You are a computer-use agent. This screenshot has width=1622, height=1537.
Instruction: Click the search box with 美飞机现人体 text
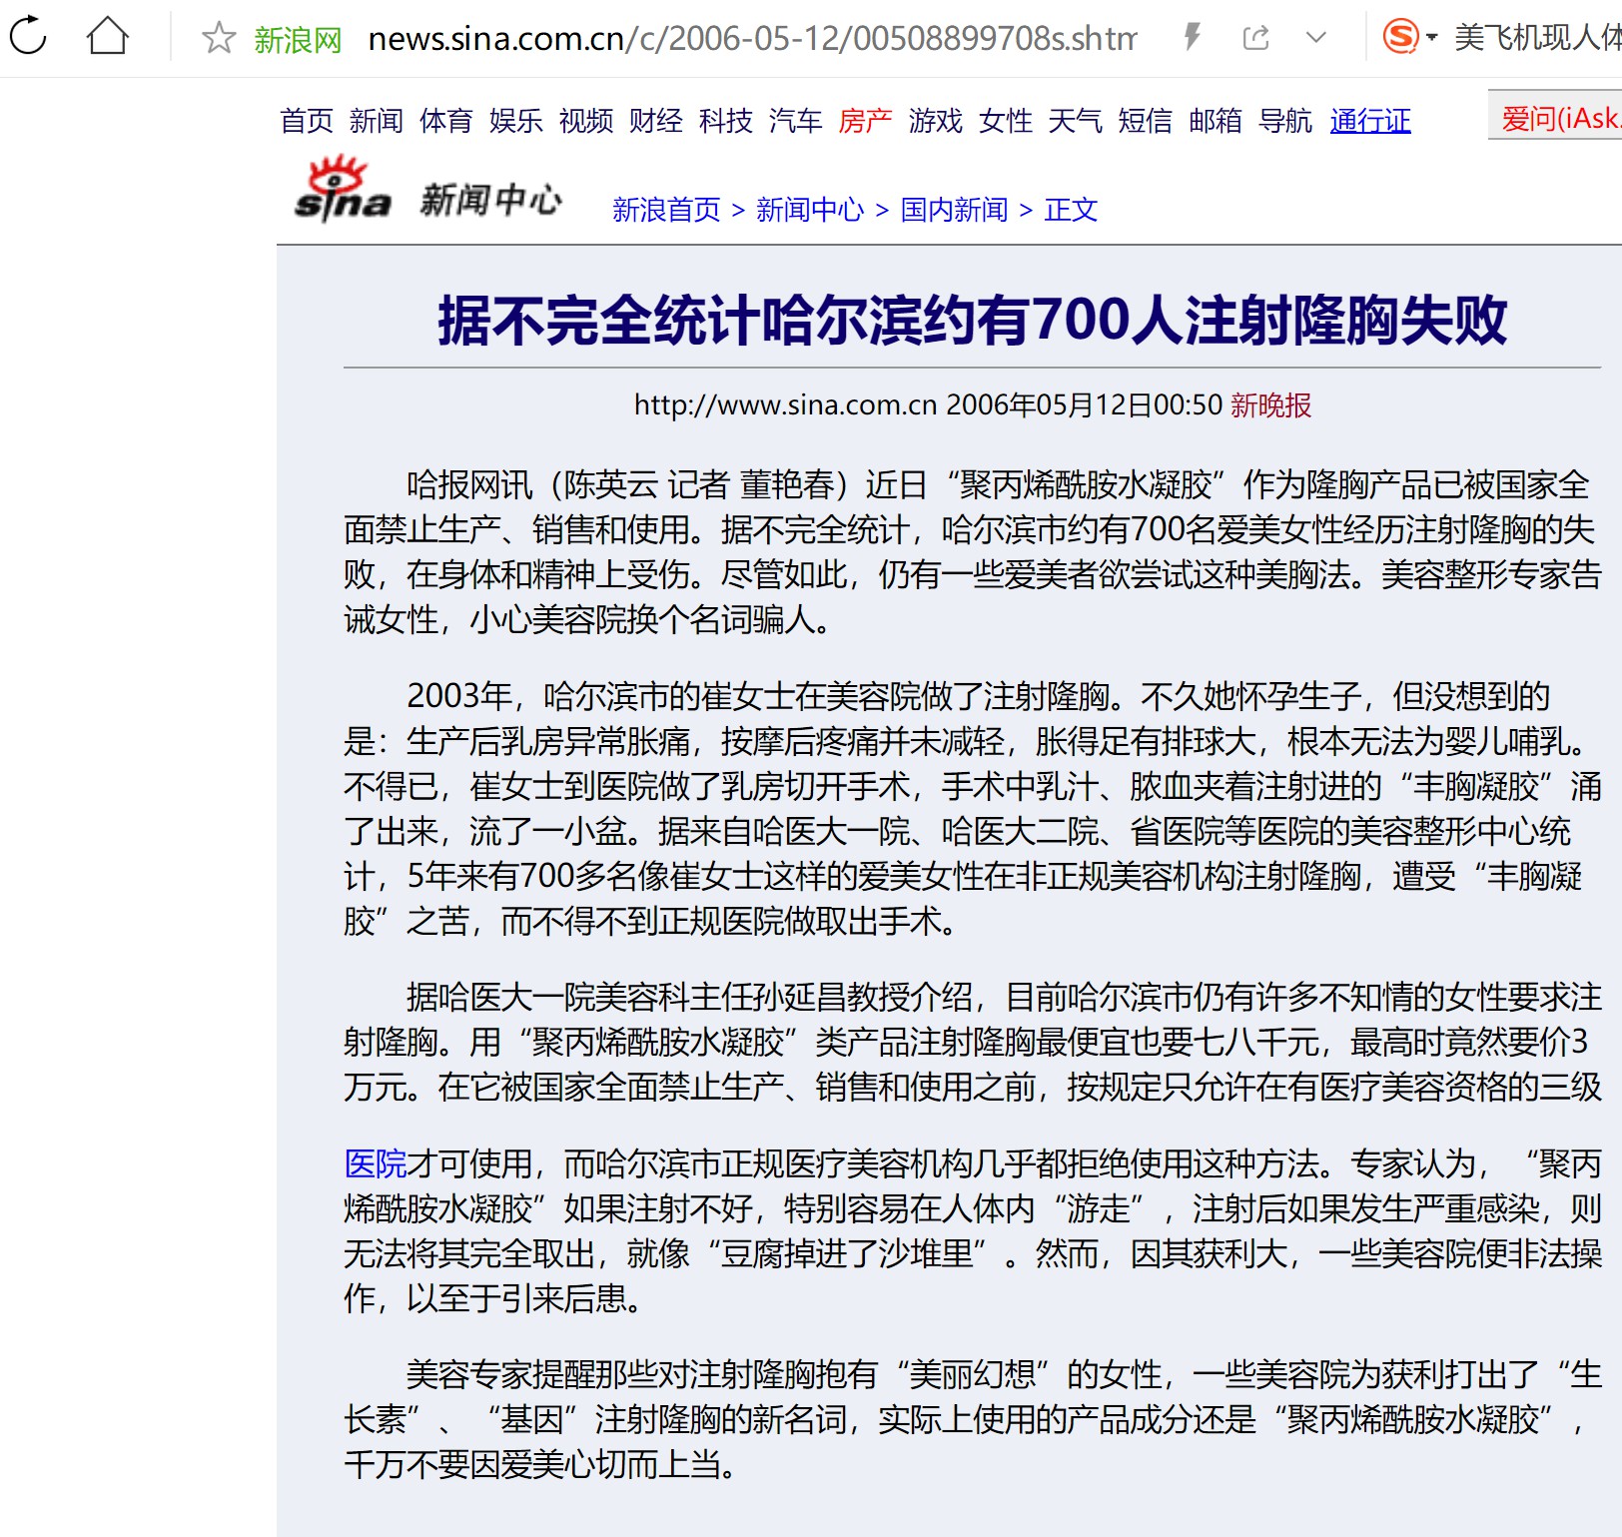coord(1537,38)
